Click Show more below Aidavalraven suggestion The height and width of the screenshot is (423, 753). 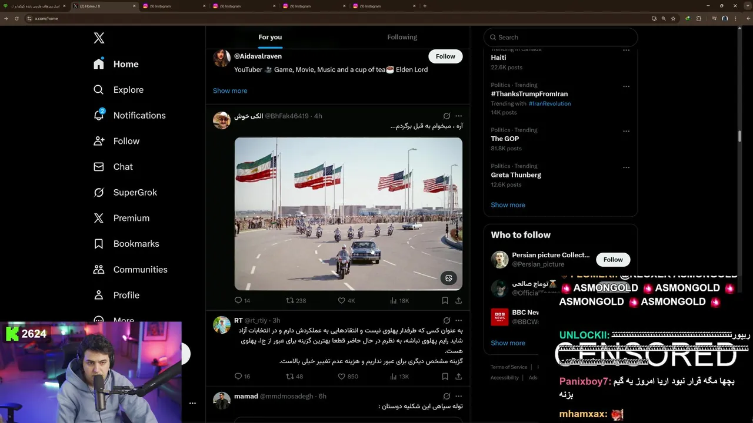[230, 90]
